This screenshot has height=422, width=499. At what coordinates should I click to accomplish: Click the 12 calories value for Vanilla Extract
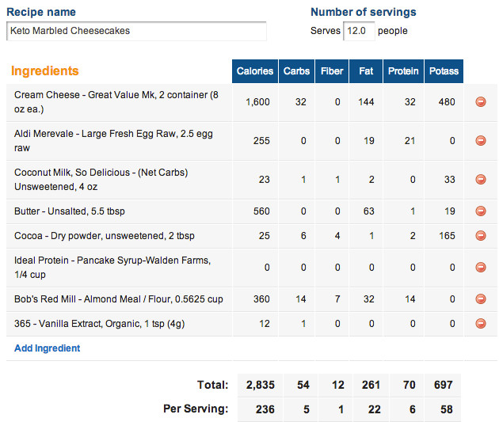tap(265, 323)
